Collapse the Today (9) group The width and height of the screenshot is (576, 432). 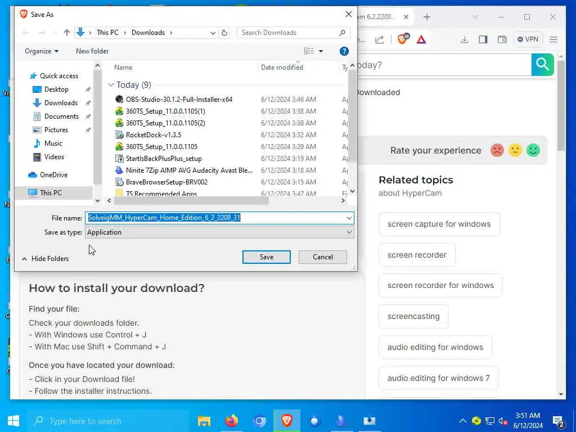(111, 85)
